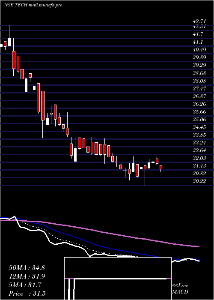Click the 32.64 price label

[199, 150]
